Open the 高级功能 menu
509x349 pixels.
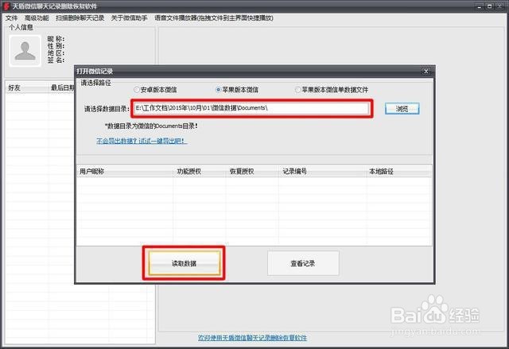(x=37, y=17)
